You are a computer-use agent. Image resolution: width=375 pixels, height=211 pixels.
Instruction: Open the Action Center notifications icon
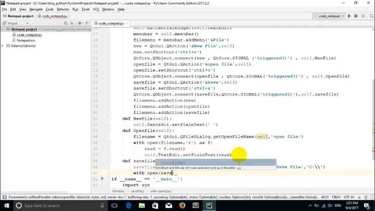(367, 206)
